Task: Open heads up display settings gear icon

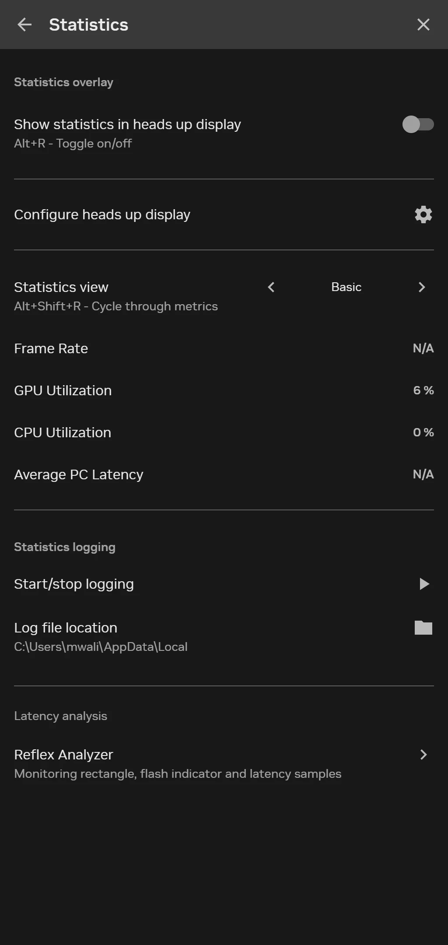Action: [423, 214]
